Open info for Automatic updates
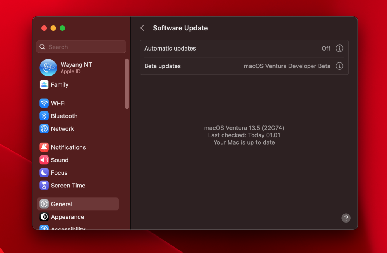The height and width of the screenshot is (253, 387). click(x=339, y=49)
